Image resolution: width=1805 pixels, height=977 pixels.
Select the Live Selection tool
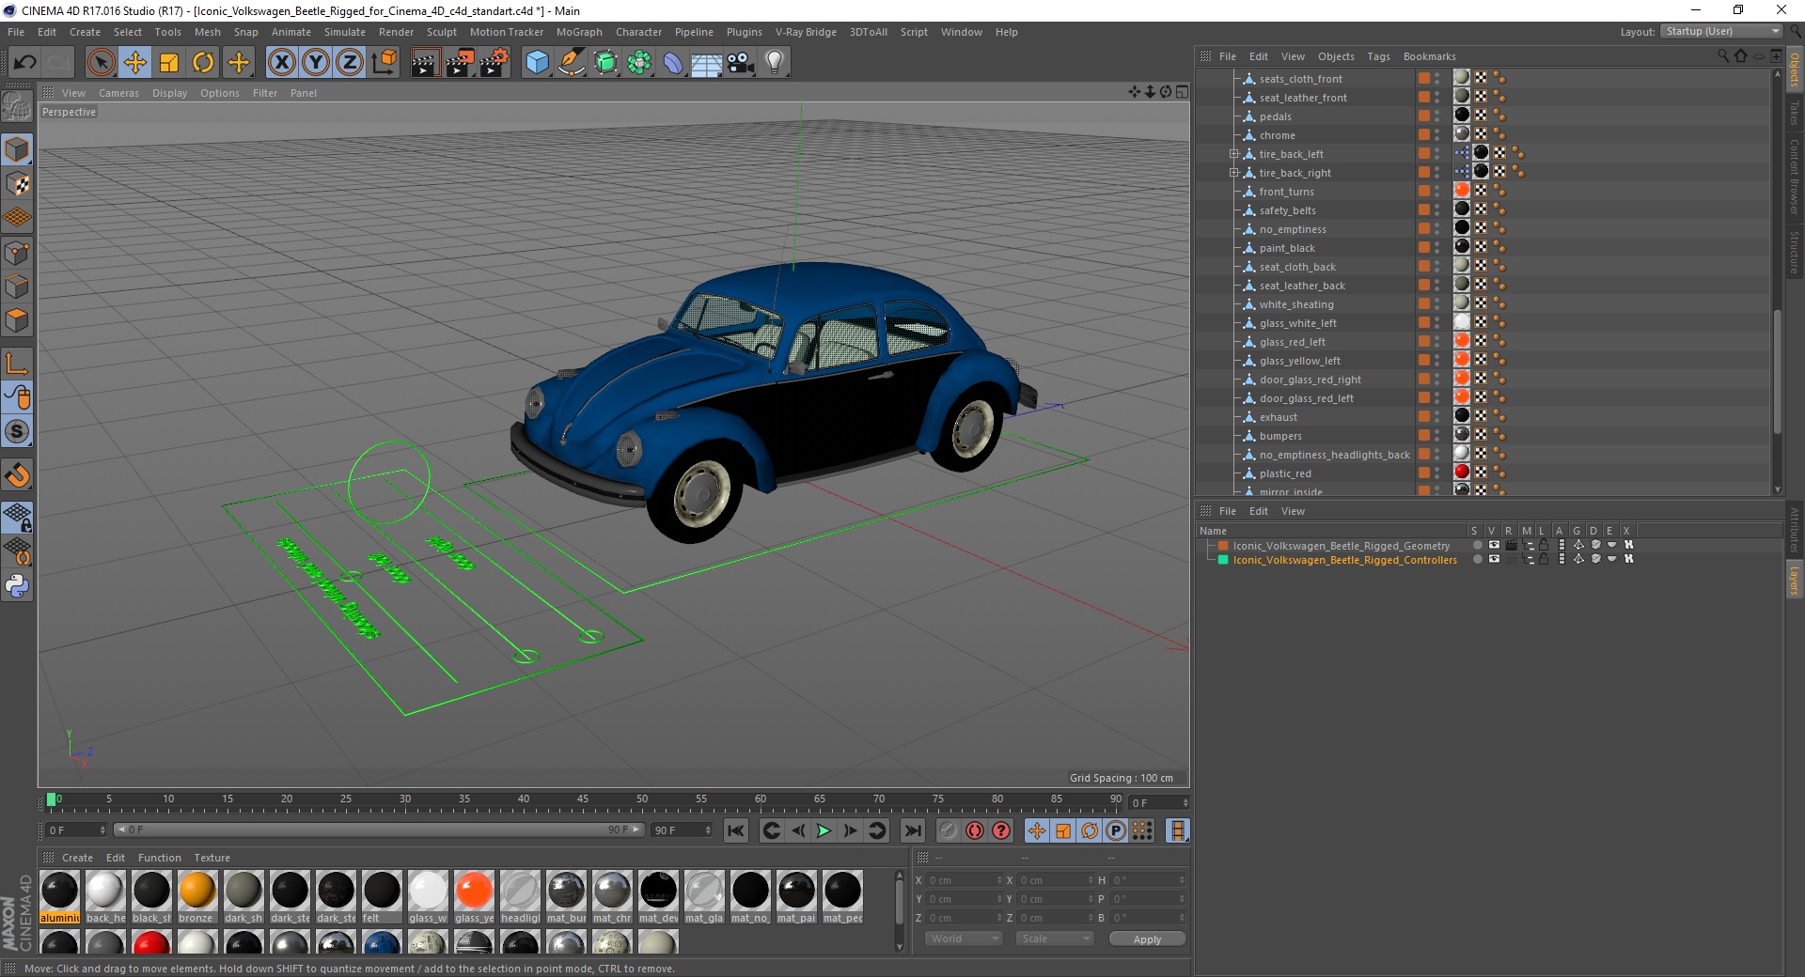(x=101, y=63)
